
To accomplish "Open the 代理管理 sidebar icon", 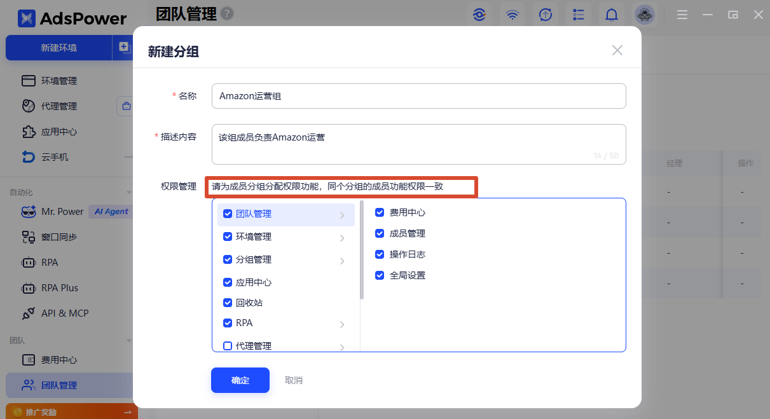I will [29, 106].
